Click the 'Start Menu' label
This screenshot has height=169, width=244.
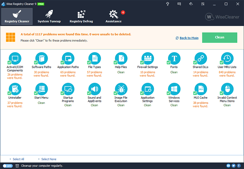[x=41, y=98]
